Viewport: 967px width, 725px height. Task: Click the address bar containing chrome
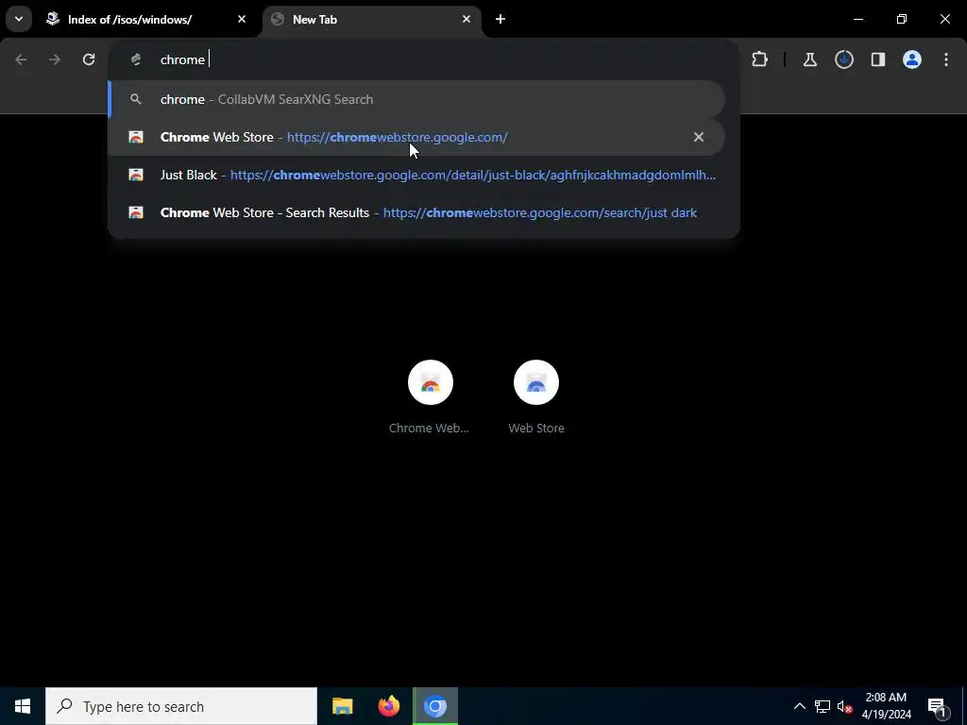(x=424, y=59)
